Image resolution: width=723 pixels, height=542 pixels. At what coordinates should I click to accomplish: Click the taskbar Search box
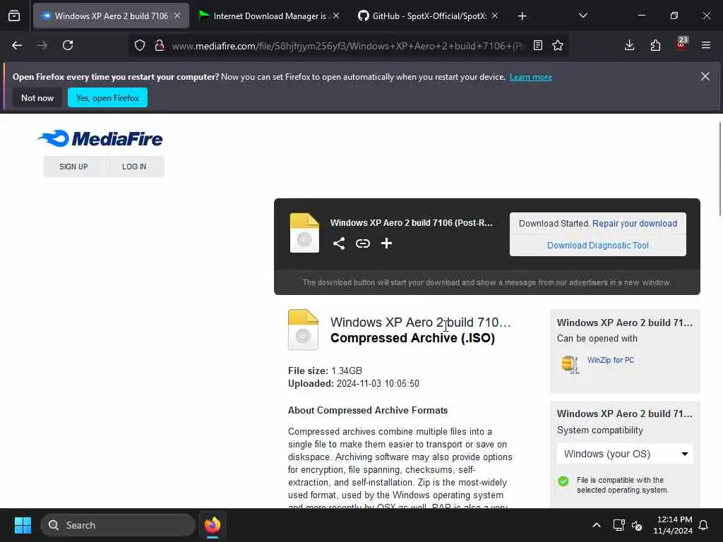point(118,525)
